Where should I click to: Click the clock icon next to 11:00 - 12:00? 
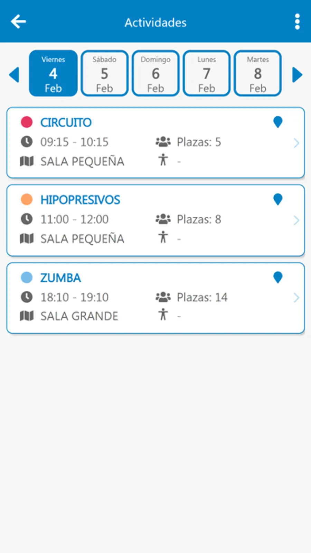click(27, 219)
